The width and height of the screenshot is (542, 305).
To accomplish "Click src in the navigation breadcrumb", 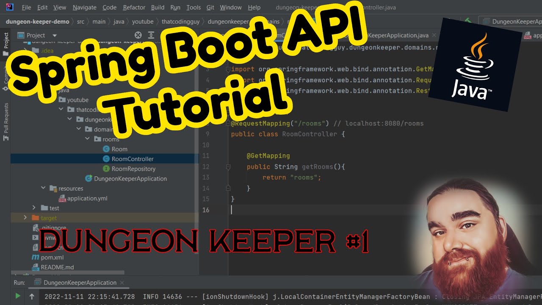I will pyautogui.click(x=80, y=22).
